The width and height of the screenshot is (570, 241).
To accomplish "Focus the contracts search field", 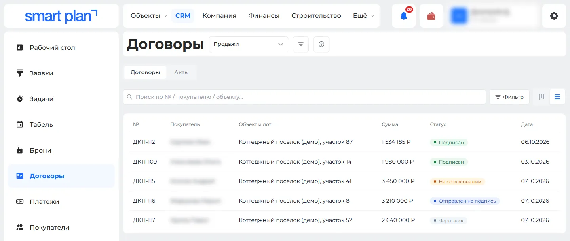I will [x=304, y=97].
